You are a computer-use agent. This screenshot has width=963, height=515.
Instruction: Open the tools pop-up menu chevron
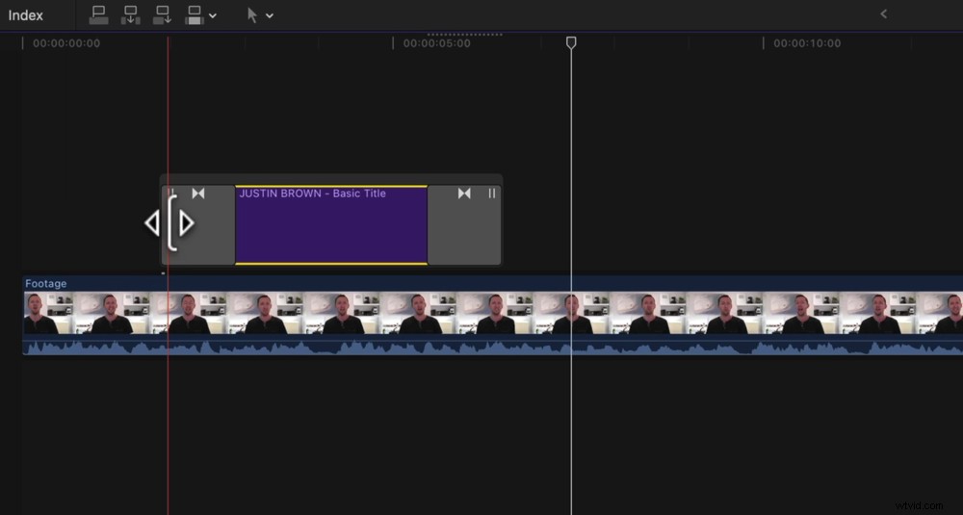(269, 16)
